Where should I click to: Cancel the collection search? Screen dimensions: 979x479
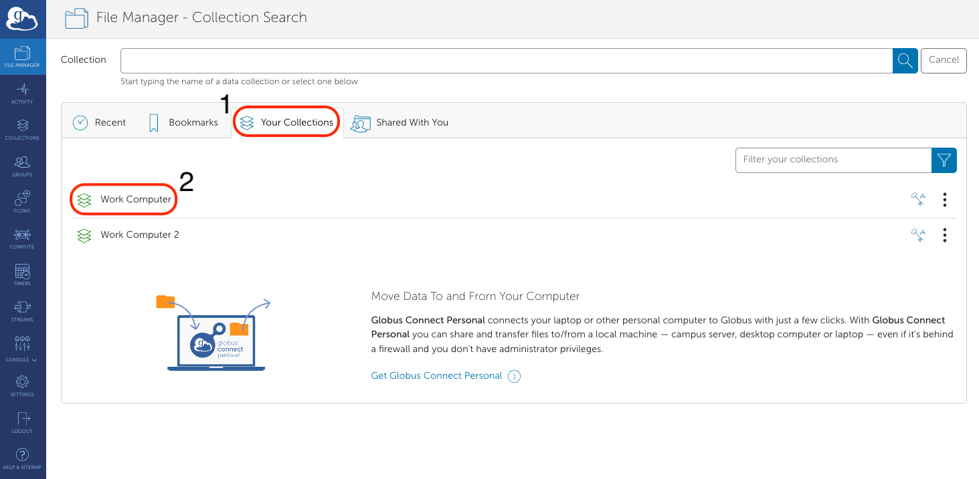[x=944, y=60]
